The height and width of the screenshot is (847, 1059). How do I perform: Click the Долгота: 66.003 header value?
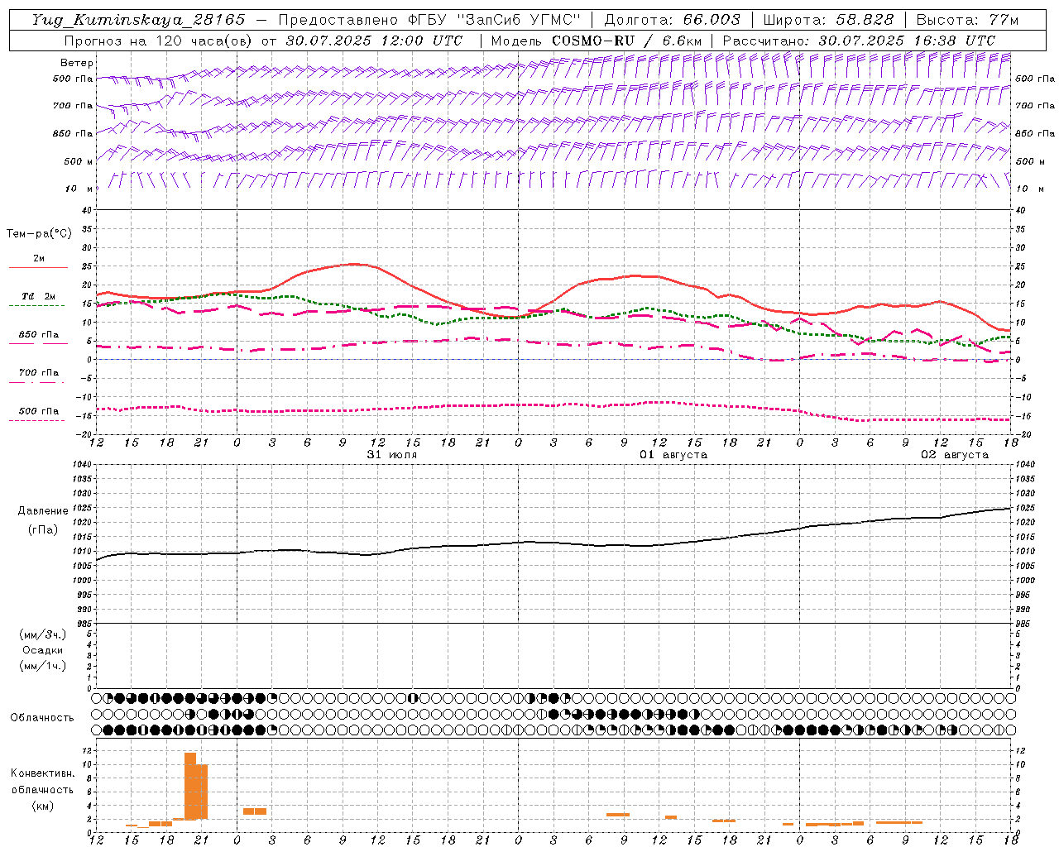(x=672, y=20)
